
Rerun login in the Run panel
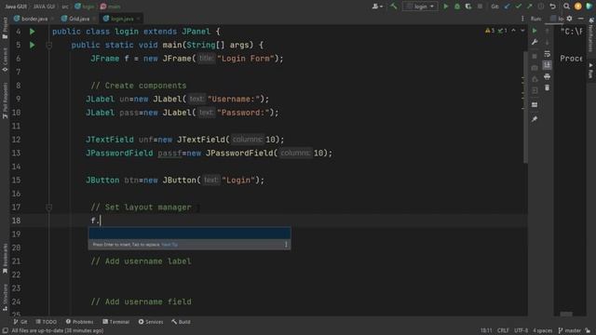[x=535, y=31]
